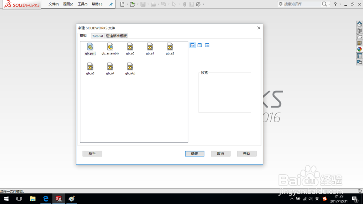Cancel with the 取消 button

(220, 154)
